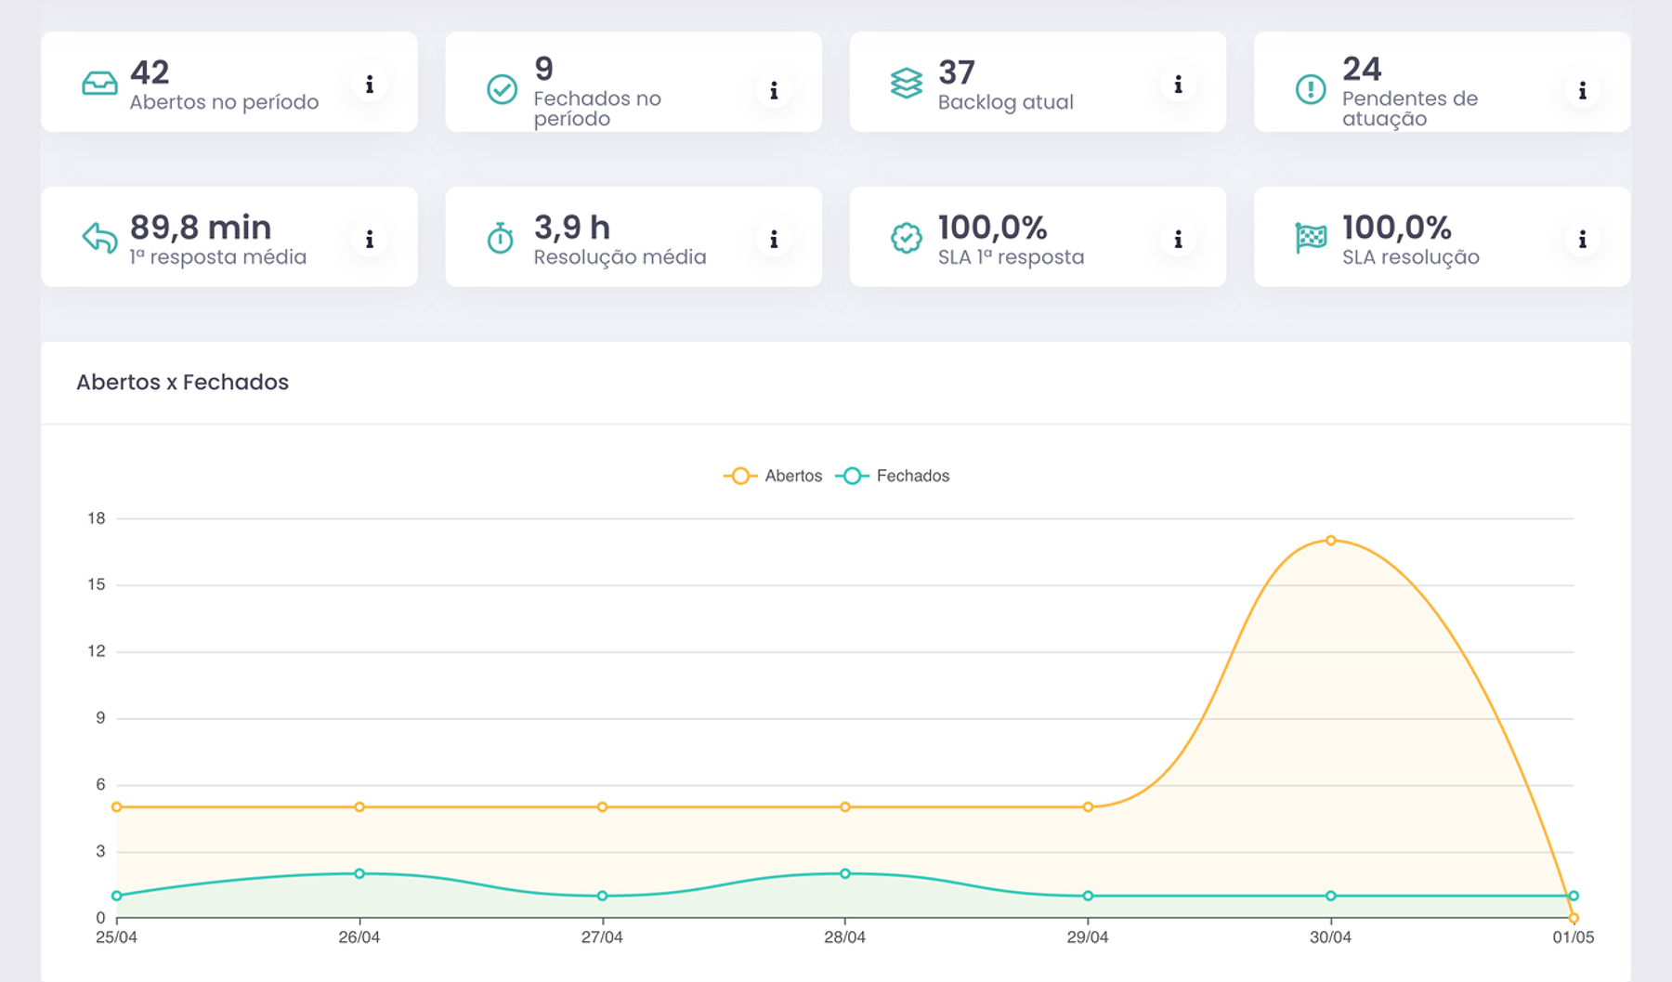
Task: Open info for 1ª resposta média
Action: pos(370,240)
